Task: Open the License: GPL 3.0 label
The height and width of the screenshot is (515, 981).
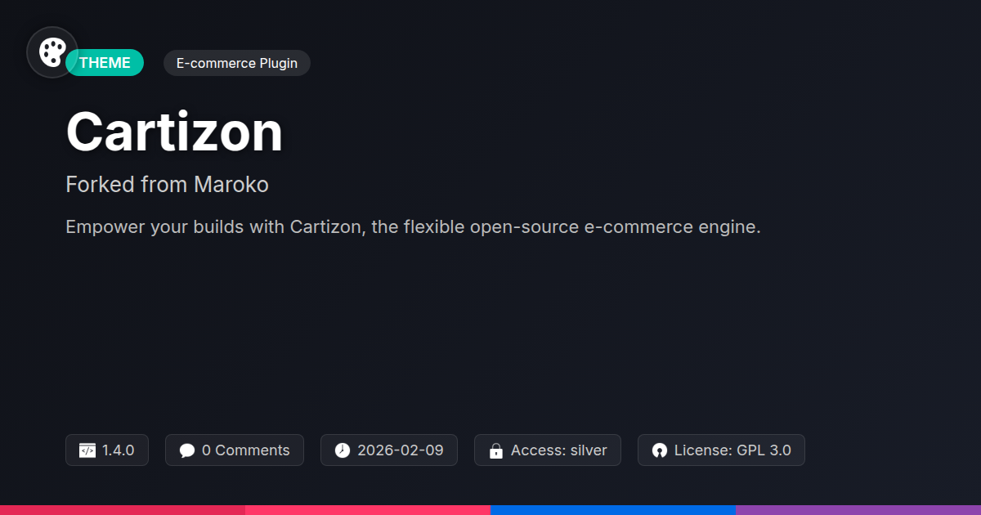Action: coord(732,450)
